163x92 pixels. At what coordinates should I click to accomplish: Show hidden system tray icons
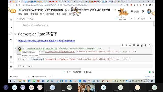click(120, 81)
